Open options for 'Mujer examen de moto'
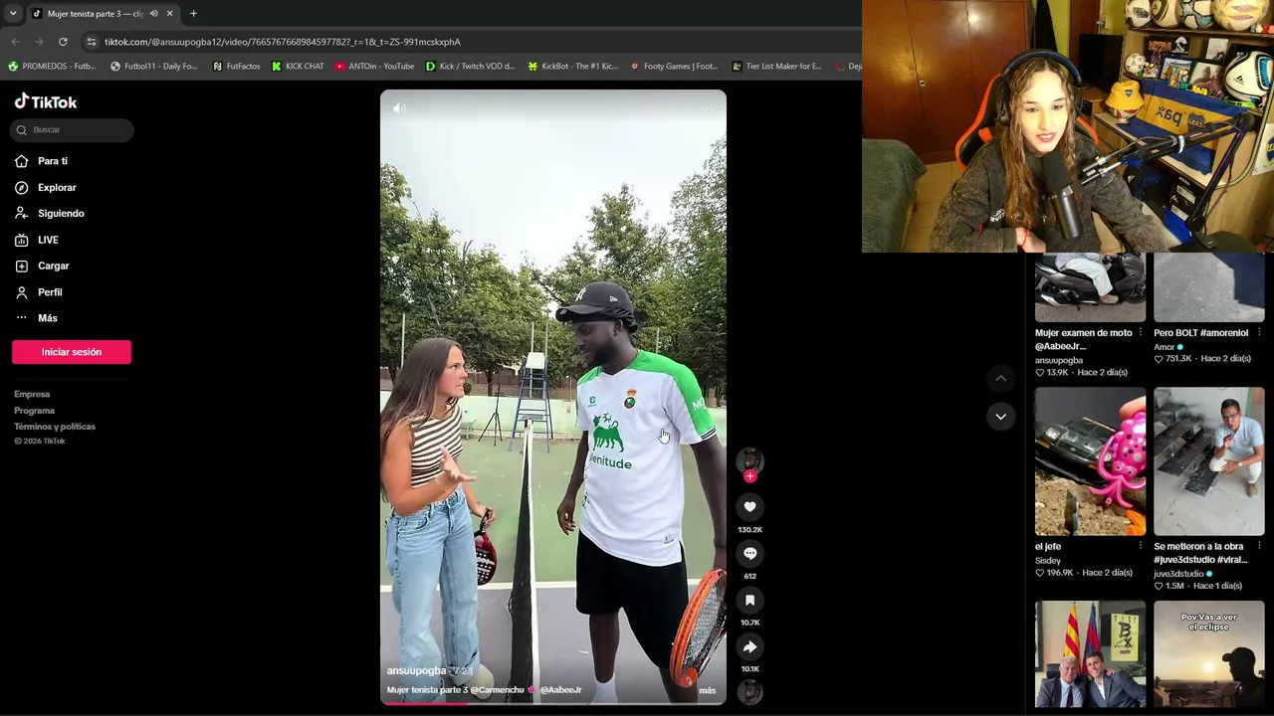1274x716 pixels. [x=1141, y=333]
